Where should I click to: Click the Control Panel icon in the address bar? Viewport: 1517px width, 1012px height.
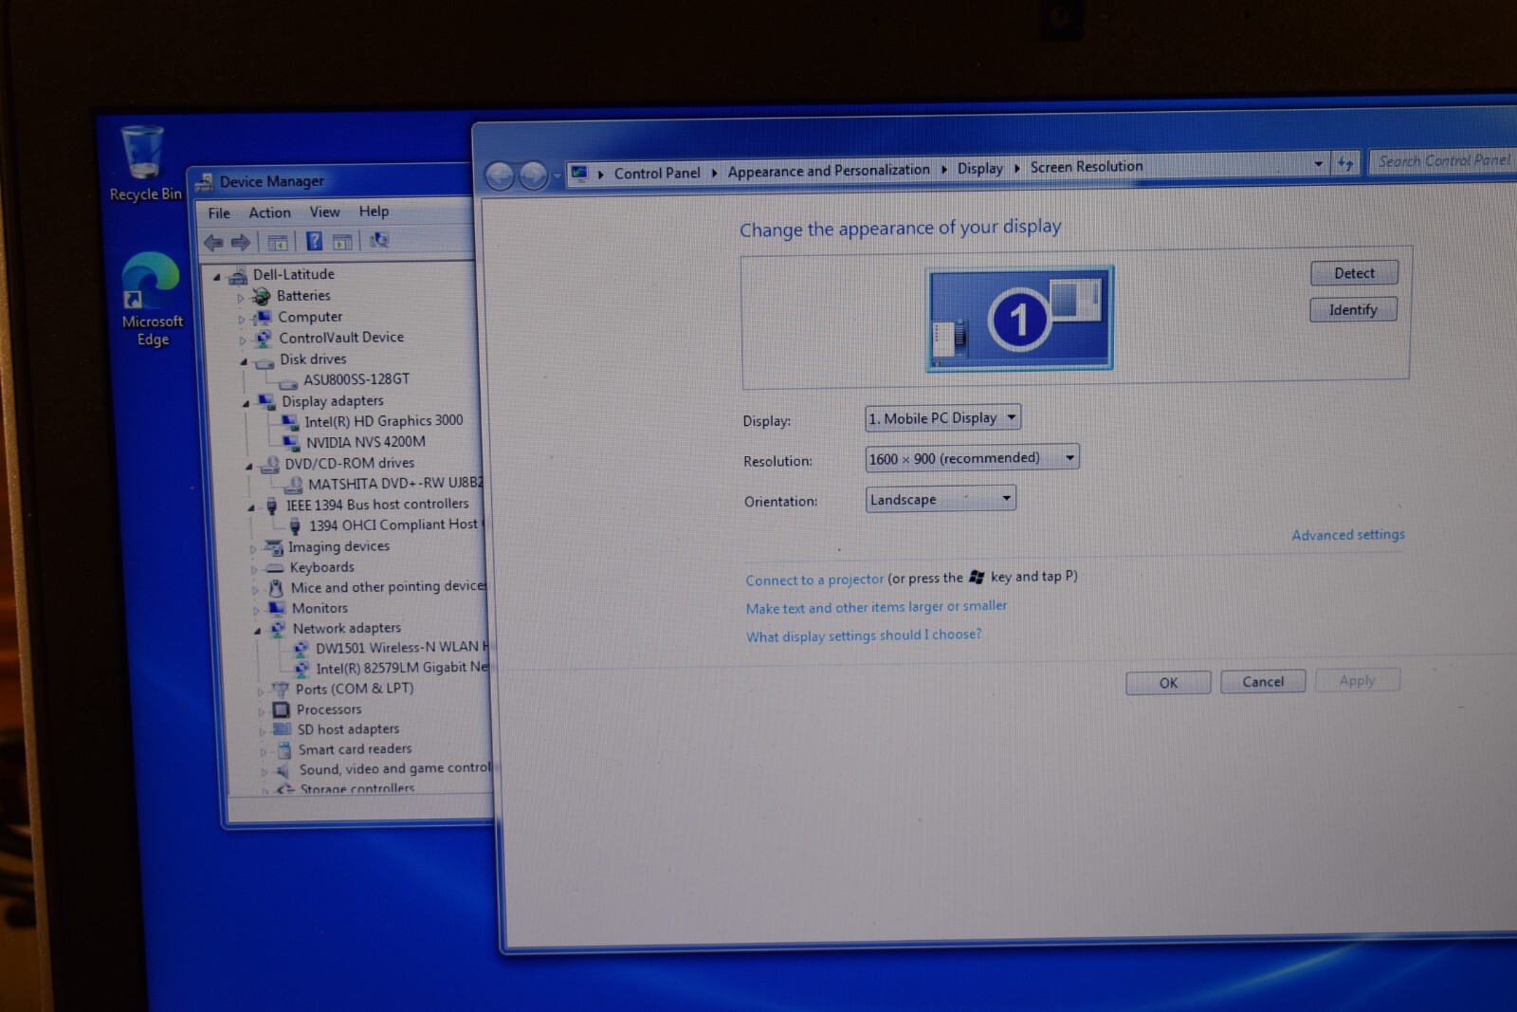coord(579,174)
